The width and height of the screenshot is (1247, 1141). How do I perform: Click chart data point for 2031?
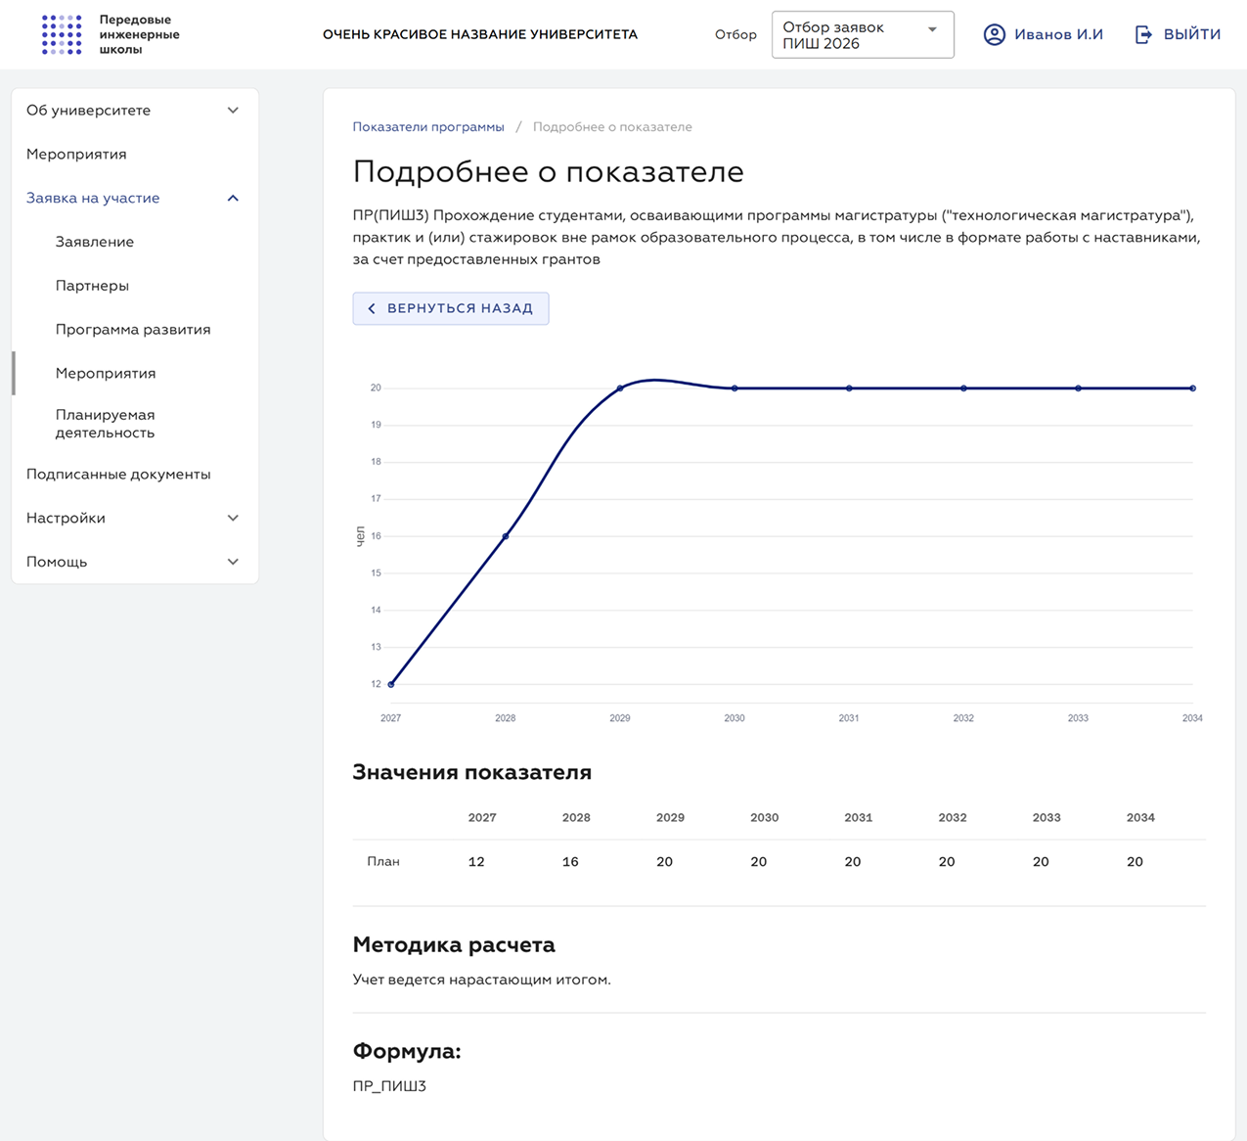(849, 388)
